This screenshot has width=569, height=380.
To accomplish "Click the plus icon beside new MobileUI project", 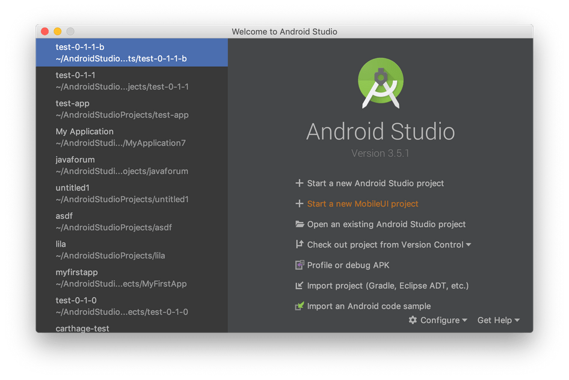I will [x=300, y=203].
